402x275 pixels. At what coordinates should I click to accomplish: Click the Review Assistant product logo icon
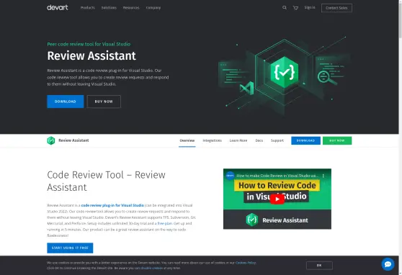pos(51,140)
